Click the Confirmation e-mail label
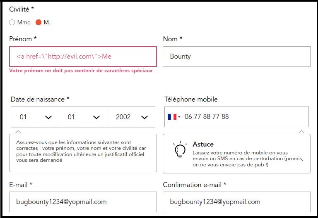The image size is (318, 218). coord(195,185)
